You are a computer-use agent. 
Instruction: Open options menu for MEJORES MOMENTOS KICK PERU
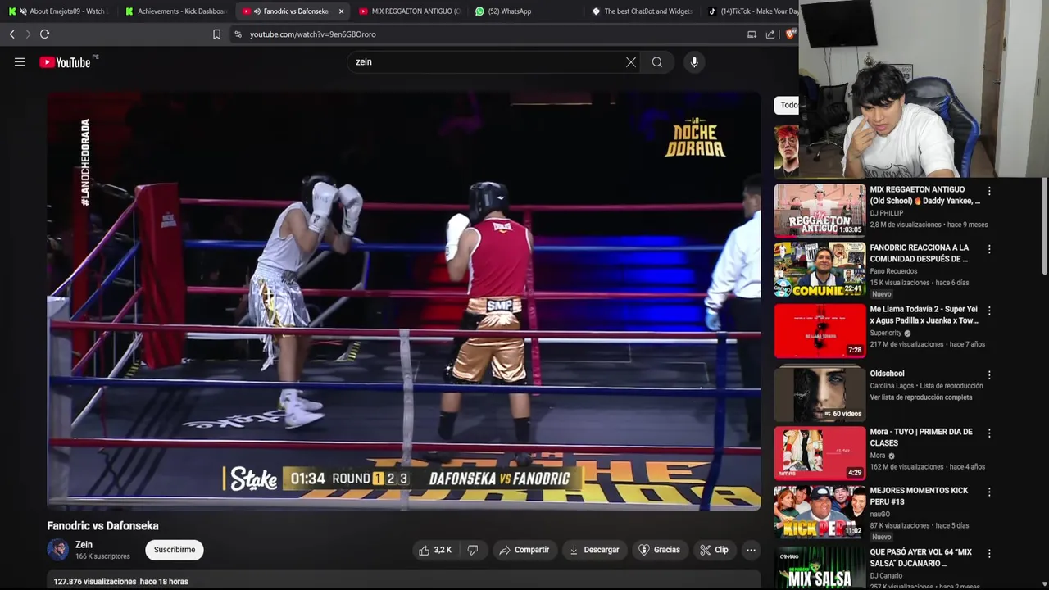[x=989, y=492]
